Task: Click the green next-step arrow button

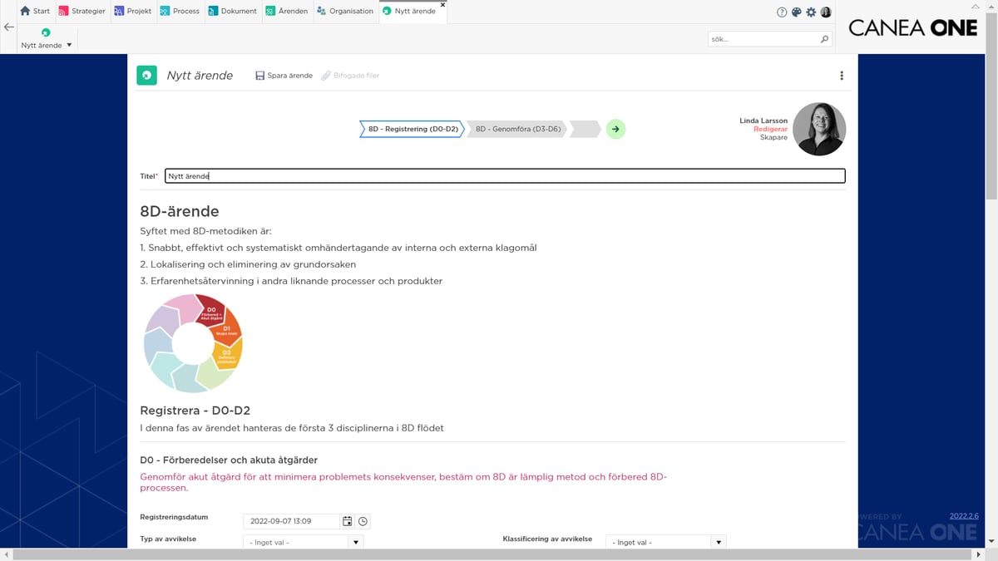Action: 615,129
